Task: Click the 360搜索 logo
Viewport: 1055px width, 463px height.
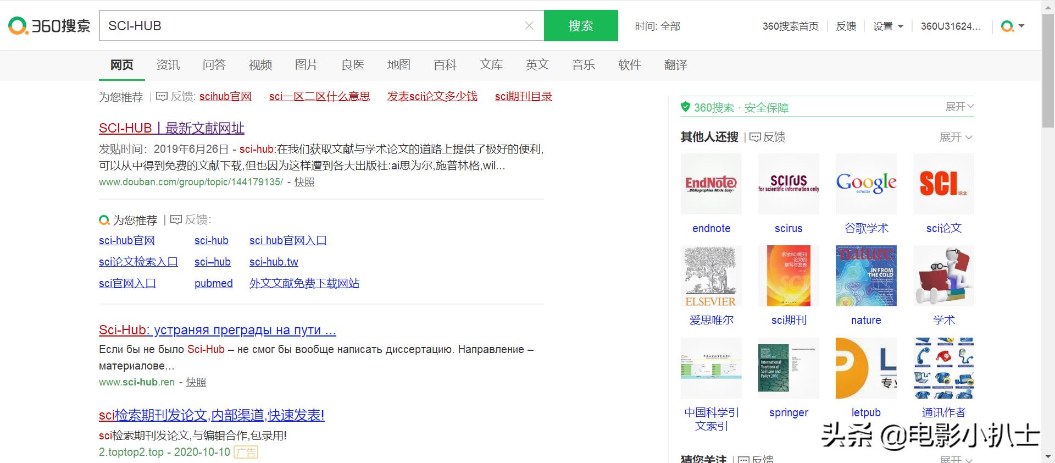Action: coord(49,26)
